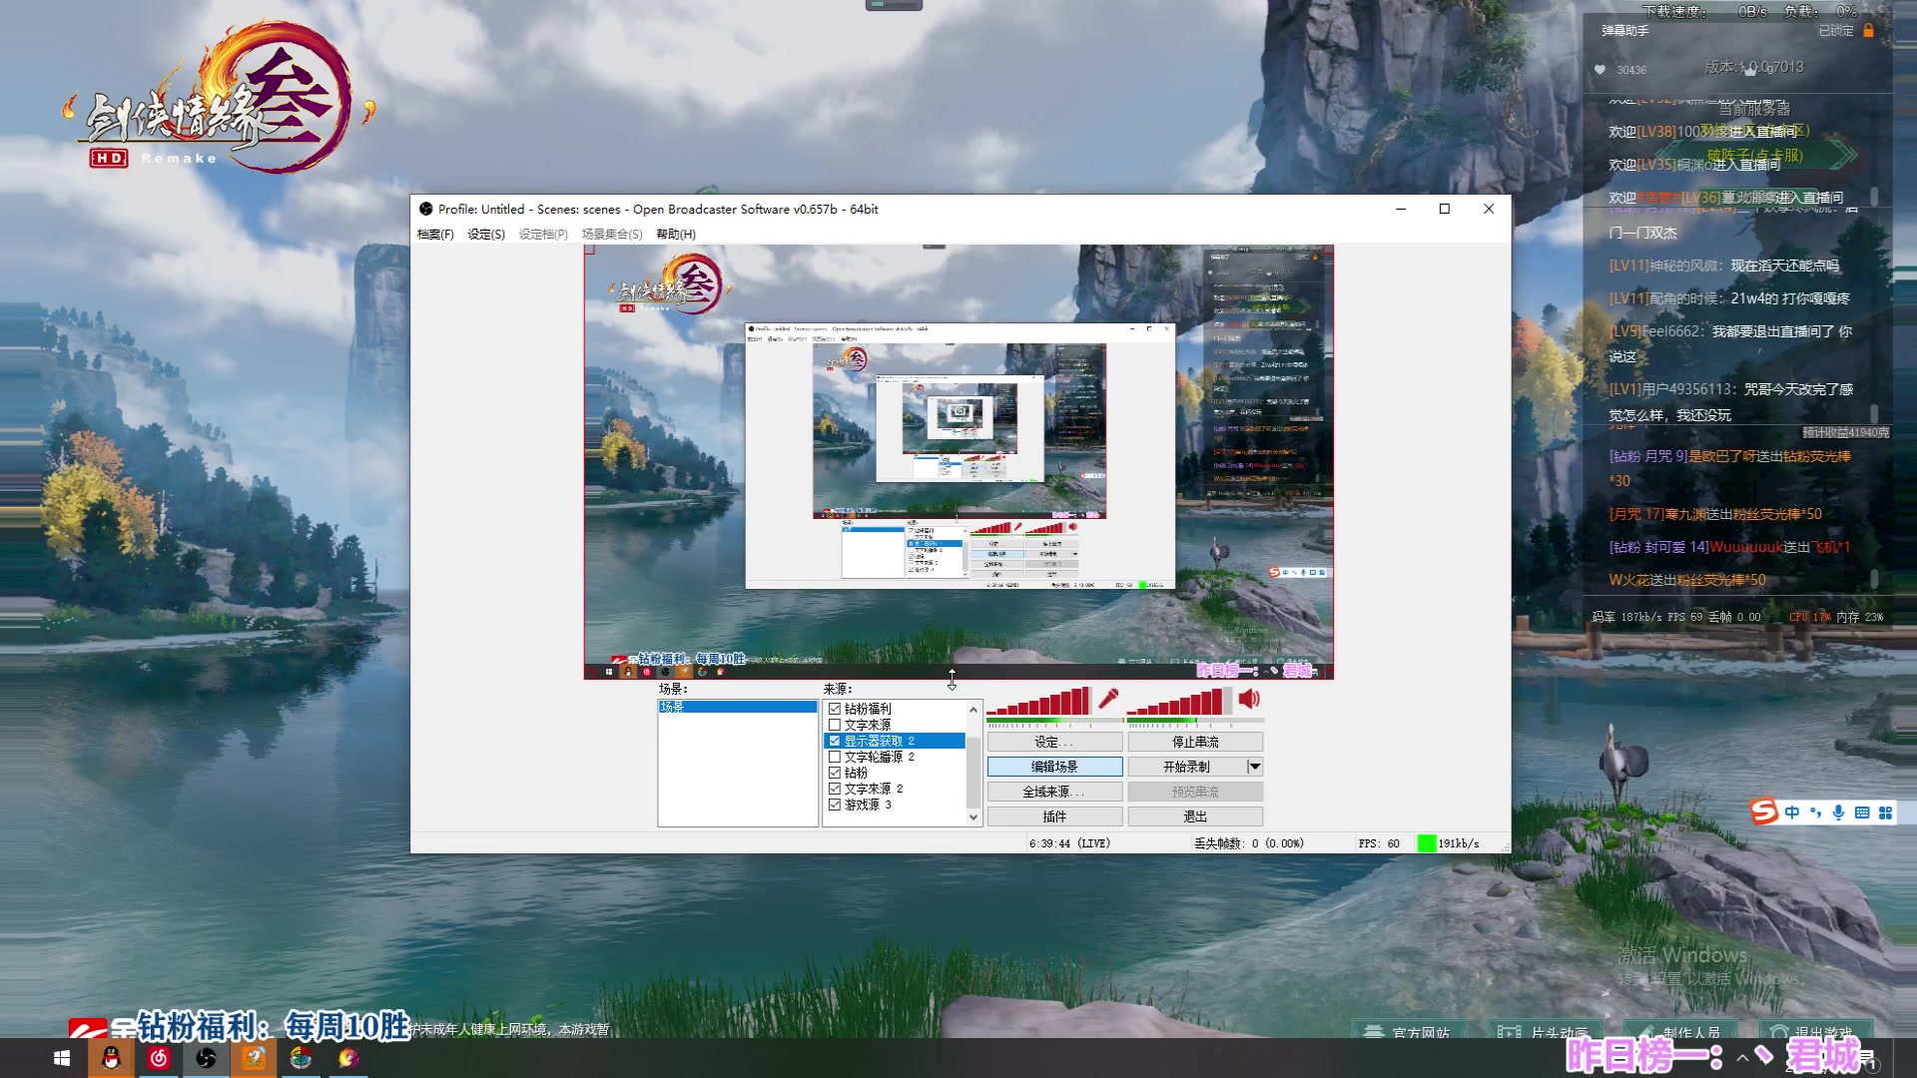Click the 退出 exit button
Screen dimensions: 1917x1078
click(x=1195, y=816)
